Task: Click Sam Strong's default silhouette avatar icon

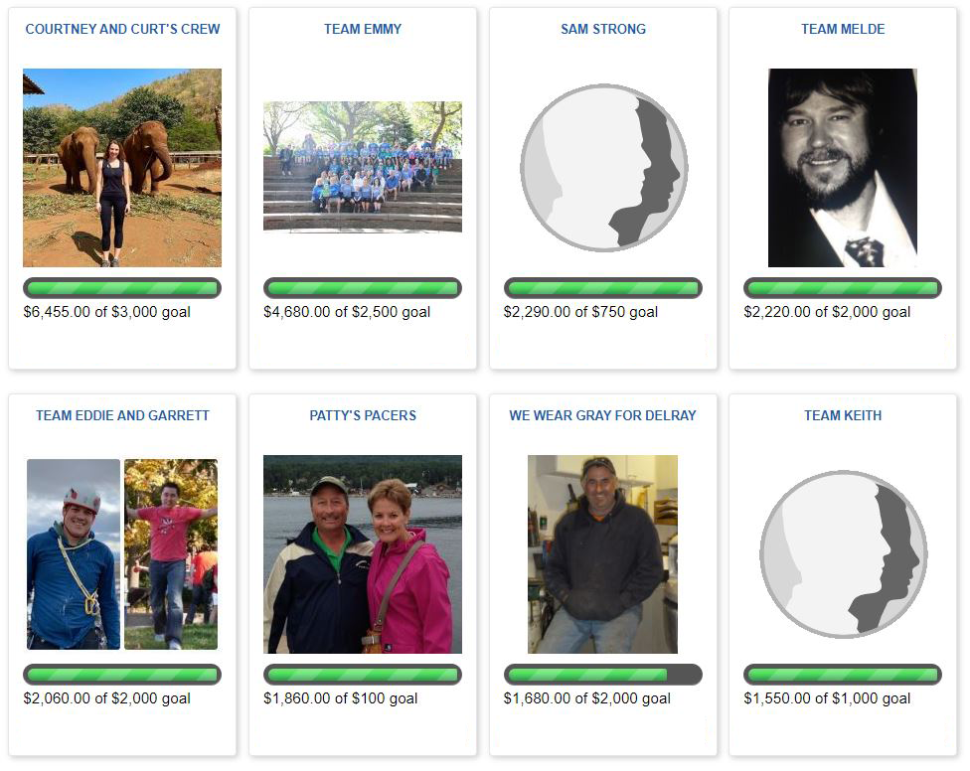Action: tap(603, 168)
